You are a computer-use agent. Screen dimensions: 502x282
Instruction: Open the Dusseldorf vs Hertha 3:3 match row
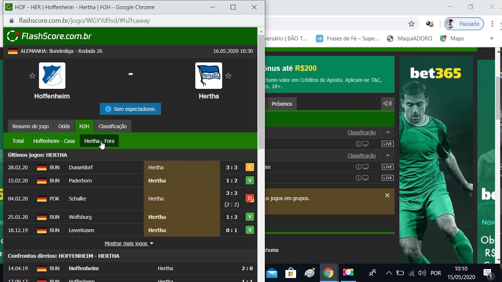[x=130, y=167]
